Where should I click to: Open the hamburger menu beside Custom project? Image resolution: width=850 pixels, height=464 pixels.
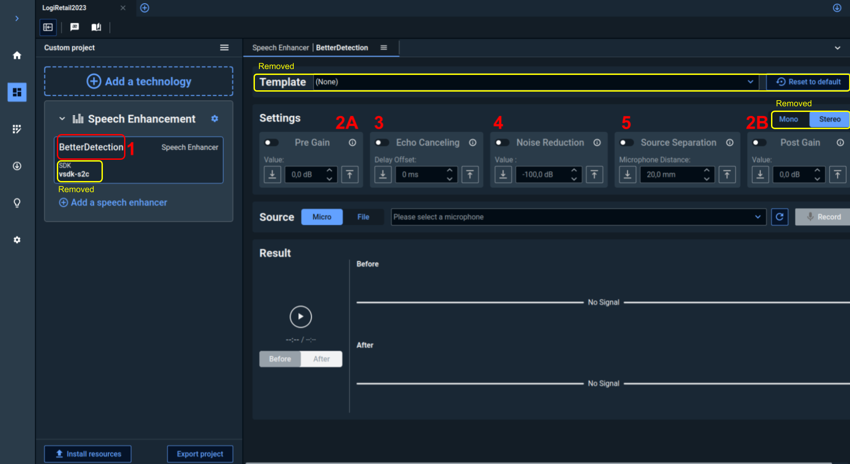224,48
